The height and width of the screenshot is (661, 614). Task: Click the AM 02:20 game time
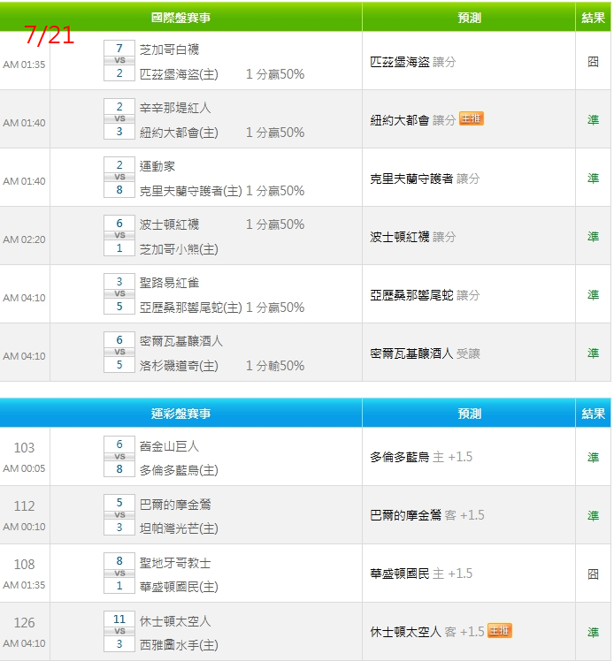24,239
